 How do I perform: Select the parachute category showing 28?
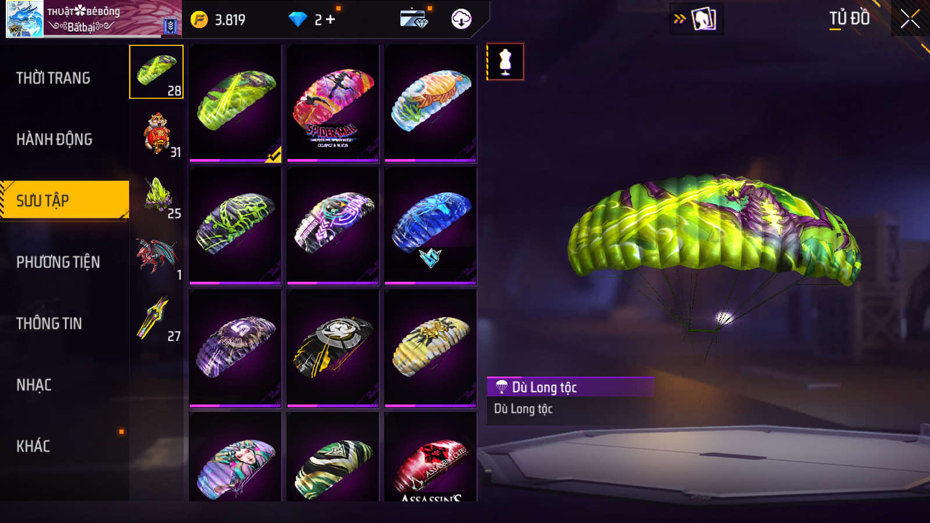[x=156, y=72]
